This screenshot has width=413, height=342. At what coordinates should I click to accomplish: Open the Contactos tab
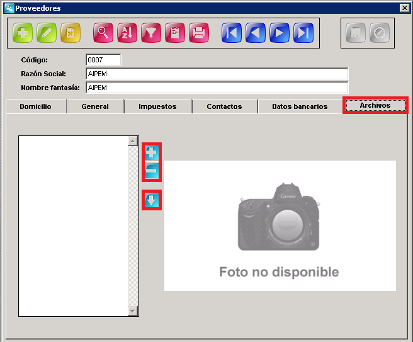(x=224, y=106)
